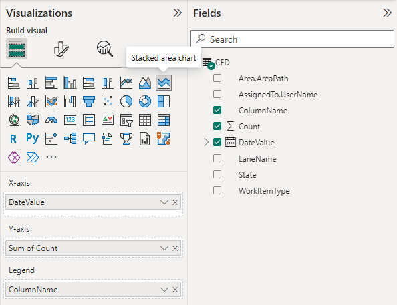Select the Goals trophy visual
Screen dimensions: 397x305
point(126,139)
